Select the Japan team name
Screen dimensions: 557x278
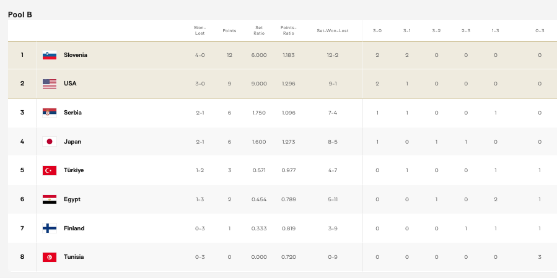pyautogui.click(x=72, y=142)
